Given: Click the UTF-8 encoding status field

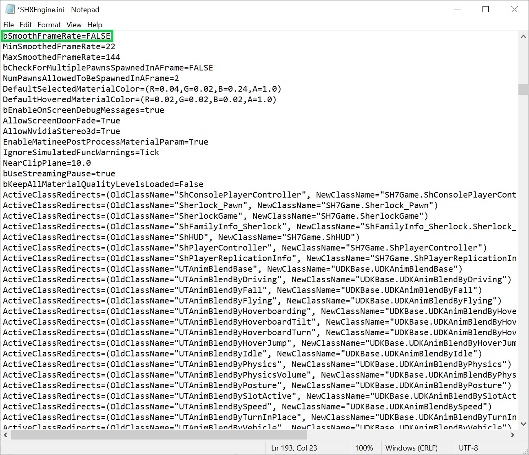Looking at the screenshot, I should click(468, 448).
